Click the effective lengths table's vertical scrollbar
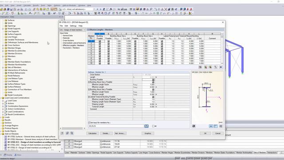The image size is (284, 160). tap(222, 48)
